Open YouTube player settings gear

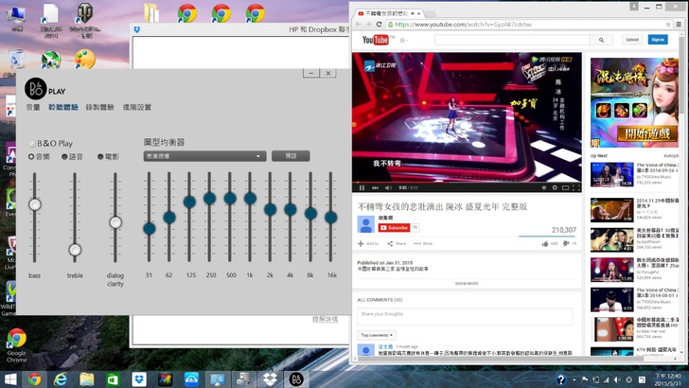coord(555,187)
